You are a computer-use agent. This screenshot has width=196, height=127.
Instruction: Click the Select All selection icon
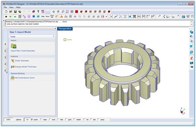coord(111,16)
